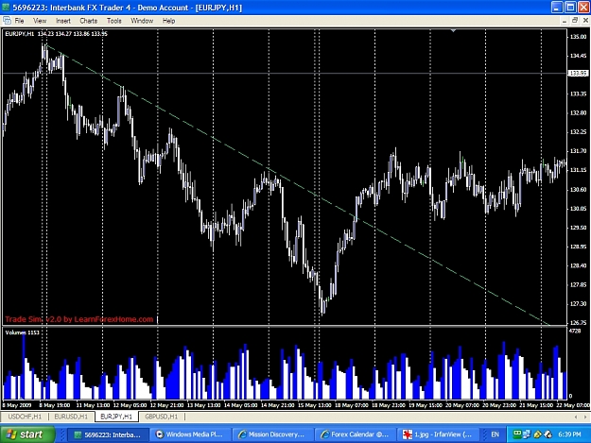Click the 12 May 05:00 time axis label
591x443 pixels.
click(130, 405)
